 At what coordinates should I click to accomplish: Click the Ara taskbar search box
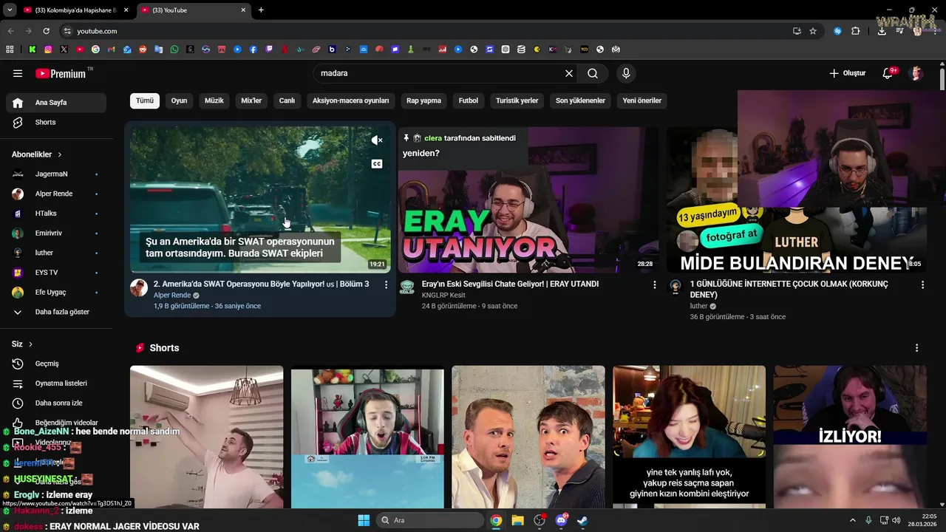[x=430, y=520]
